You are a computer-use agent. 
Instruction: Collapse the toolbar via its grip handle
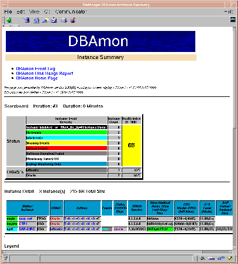click(x=4, y=20)
